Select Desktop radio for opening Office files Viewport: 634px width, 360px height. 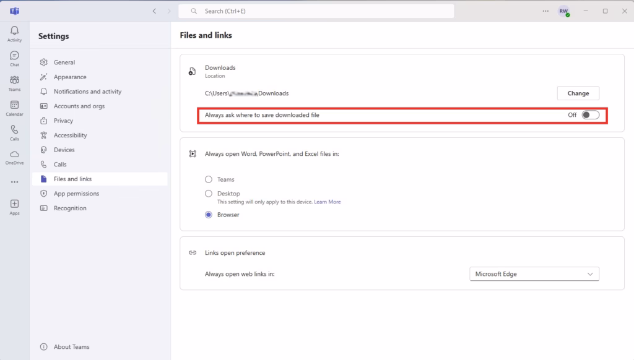209,194
